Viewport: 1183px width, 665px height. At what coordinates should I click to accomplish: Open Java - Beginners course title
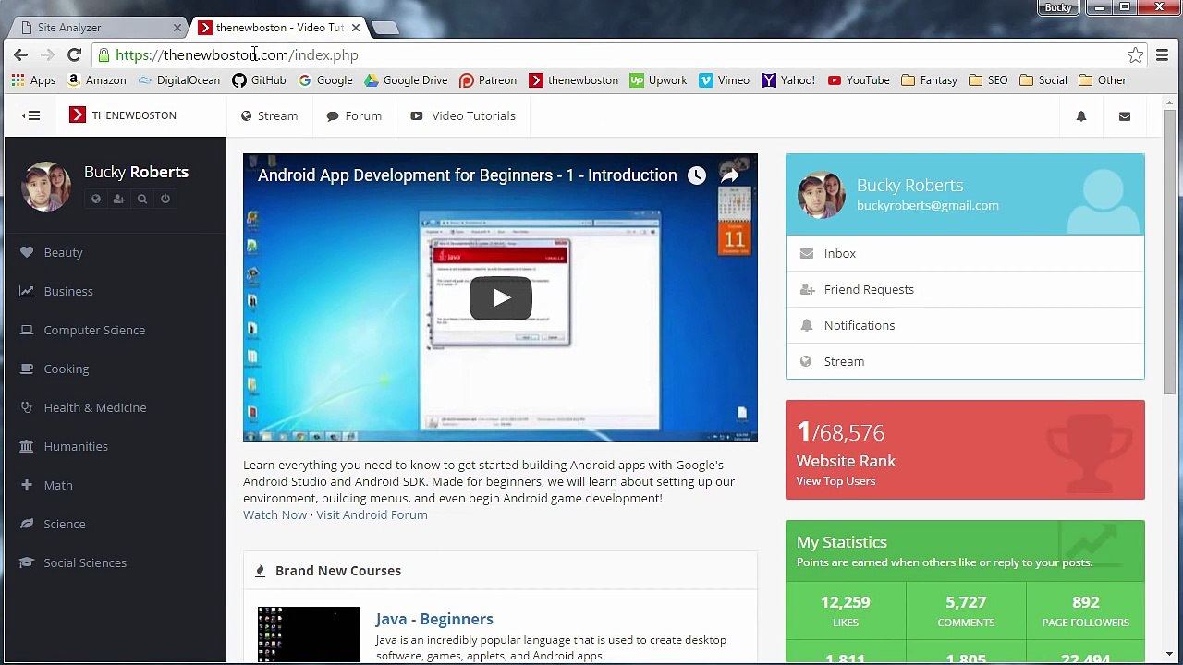[434, 619]
